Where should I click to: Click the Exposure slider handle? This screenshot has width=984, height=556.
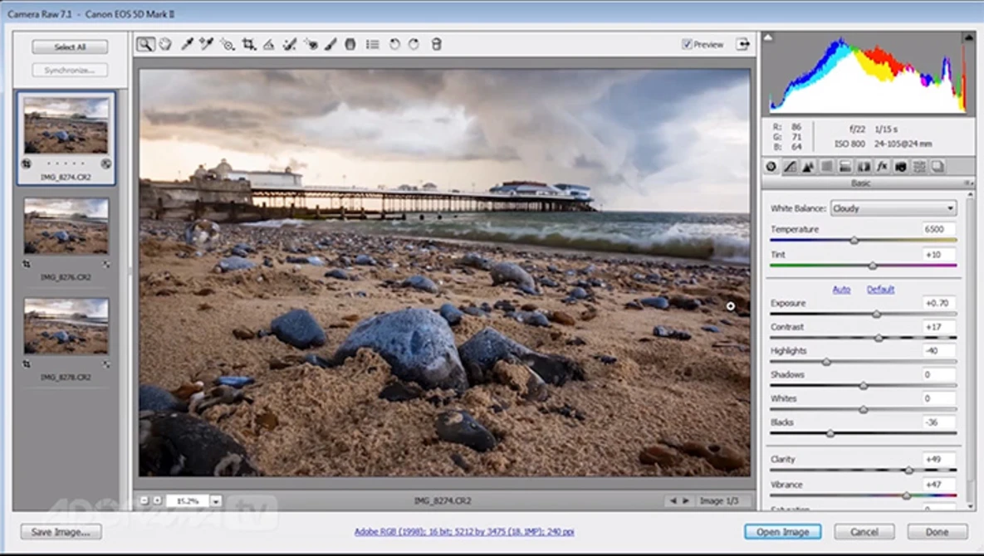click(x=877, y=314)
